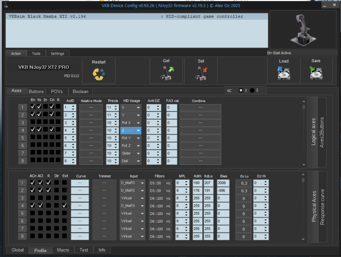Open Combine button for logical axis 2
The height and width of the screenshot is (257, 341).
pos(200,115)
